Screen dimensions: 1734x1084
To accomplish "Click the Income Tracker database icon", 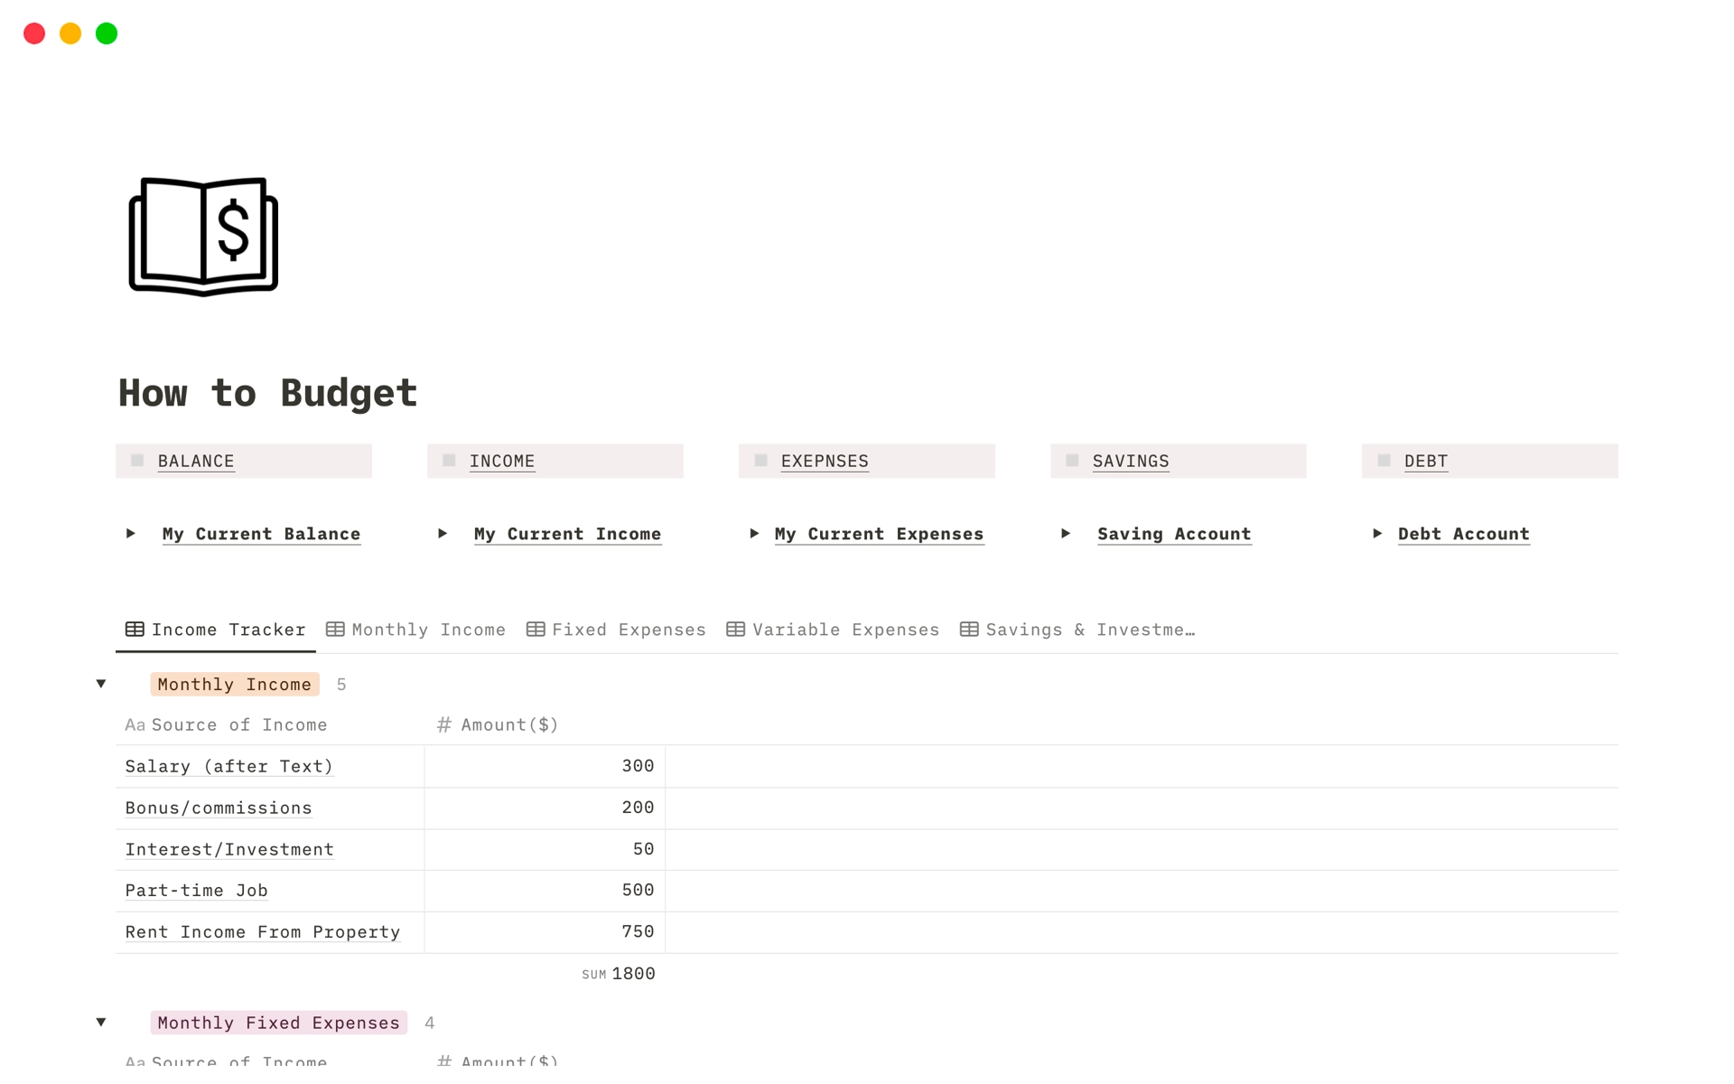I will [x=134, y=628].
